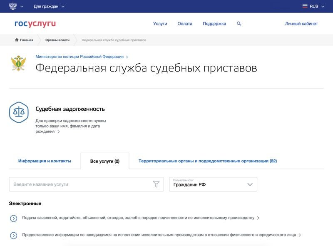This screenshot has height=246, width=333.
Task: Click the circled arrow beside Подача заявлений
Action: (x=13, y=218)
